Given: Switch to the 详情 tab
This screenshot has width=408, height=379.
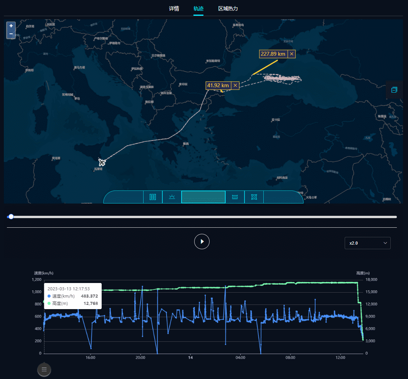Looking at the screenshot, I should (x=174, y=8).
